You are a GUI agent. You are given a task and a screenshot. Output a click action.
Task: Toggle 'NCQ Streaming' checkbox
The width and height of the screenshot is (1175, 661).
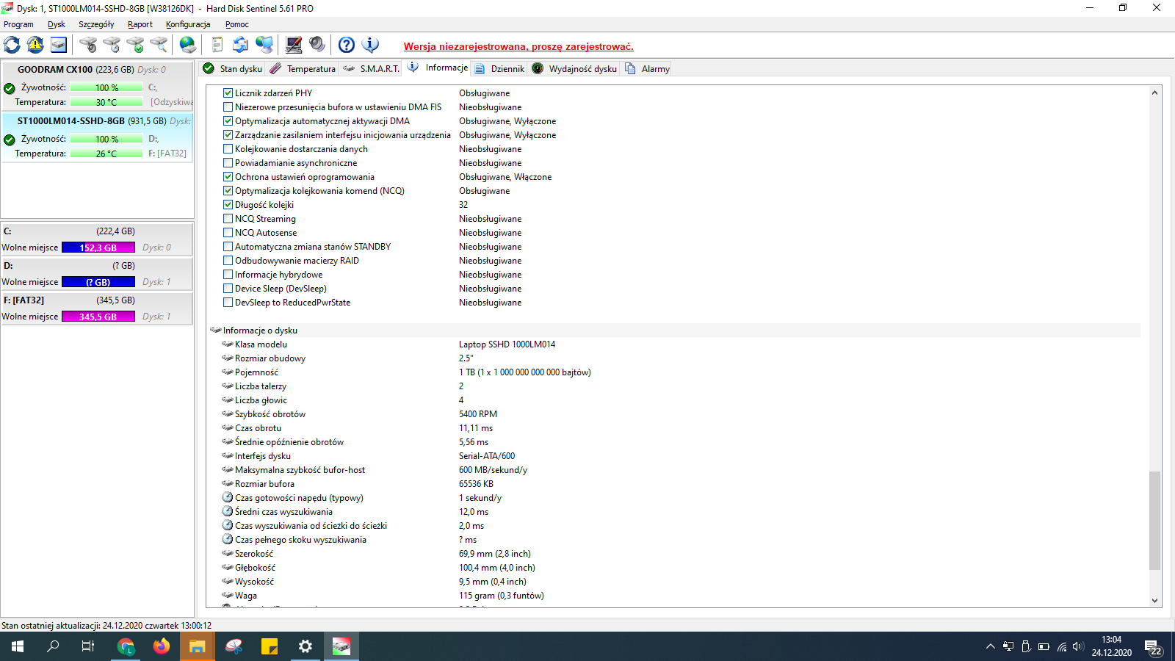coord(228,219)
